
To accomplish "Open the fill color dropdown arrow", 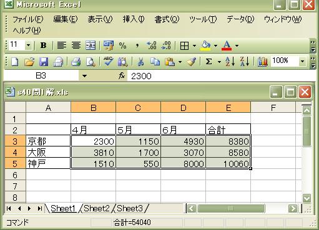I will coord(215,46).
